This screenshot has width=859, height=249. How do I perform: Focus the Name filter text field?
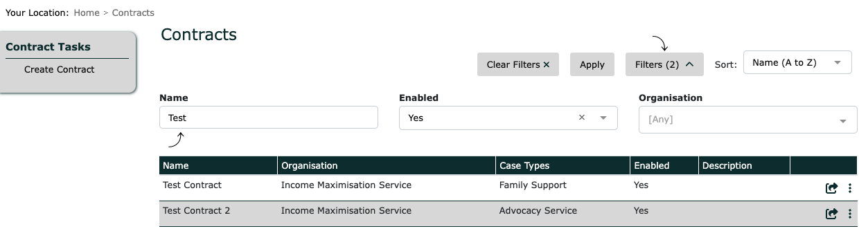click(x=269, y=118)
